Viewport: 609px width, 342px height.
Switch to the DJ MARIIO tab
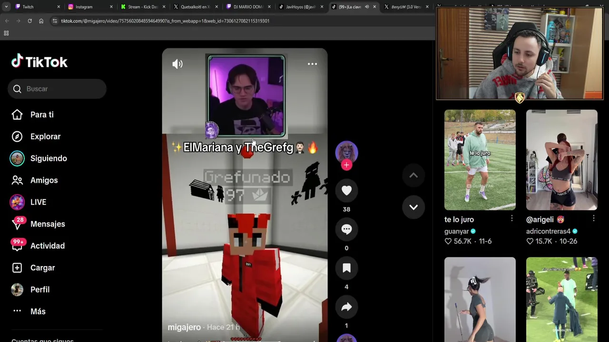point(247,7)
